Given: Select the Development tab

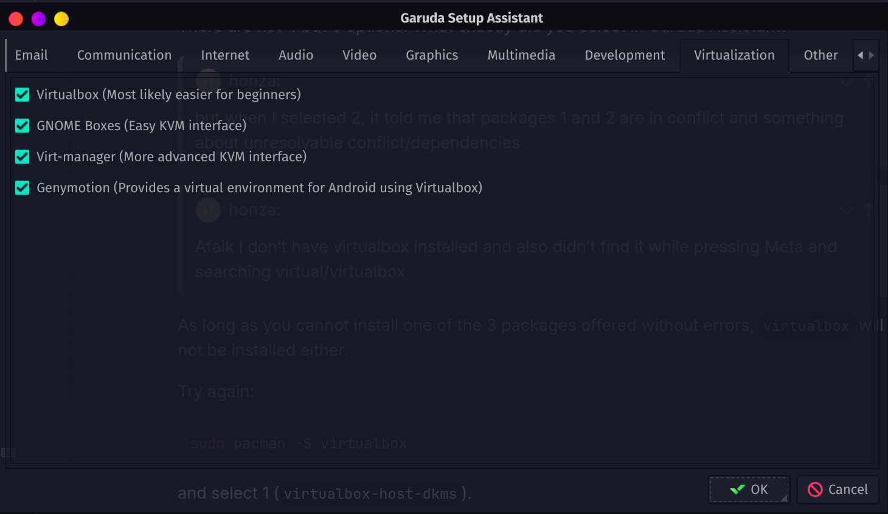Looking at the screenshot, I should [x=625, y=55].
